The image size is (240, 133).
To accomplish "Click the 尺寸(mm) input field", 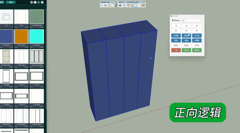I will [x=191, y=21].
